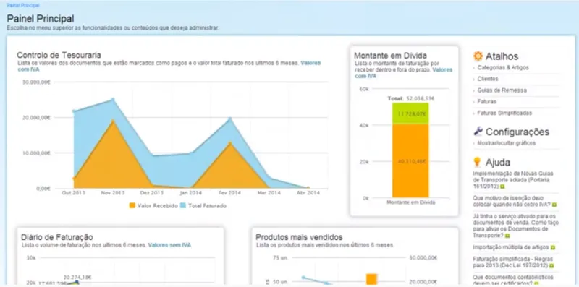Click 'Valores com IVA' in Controlo de Tesouraria
579x287 pixels.
tap(169, 66)
